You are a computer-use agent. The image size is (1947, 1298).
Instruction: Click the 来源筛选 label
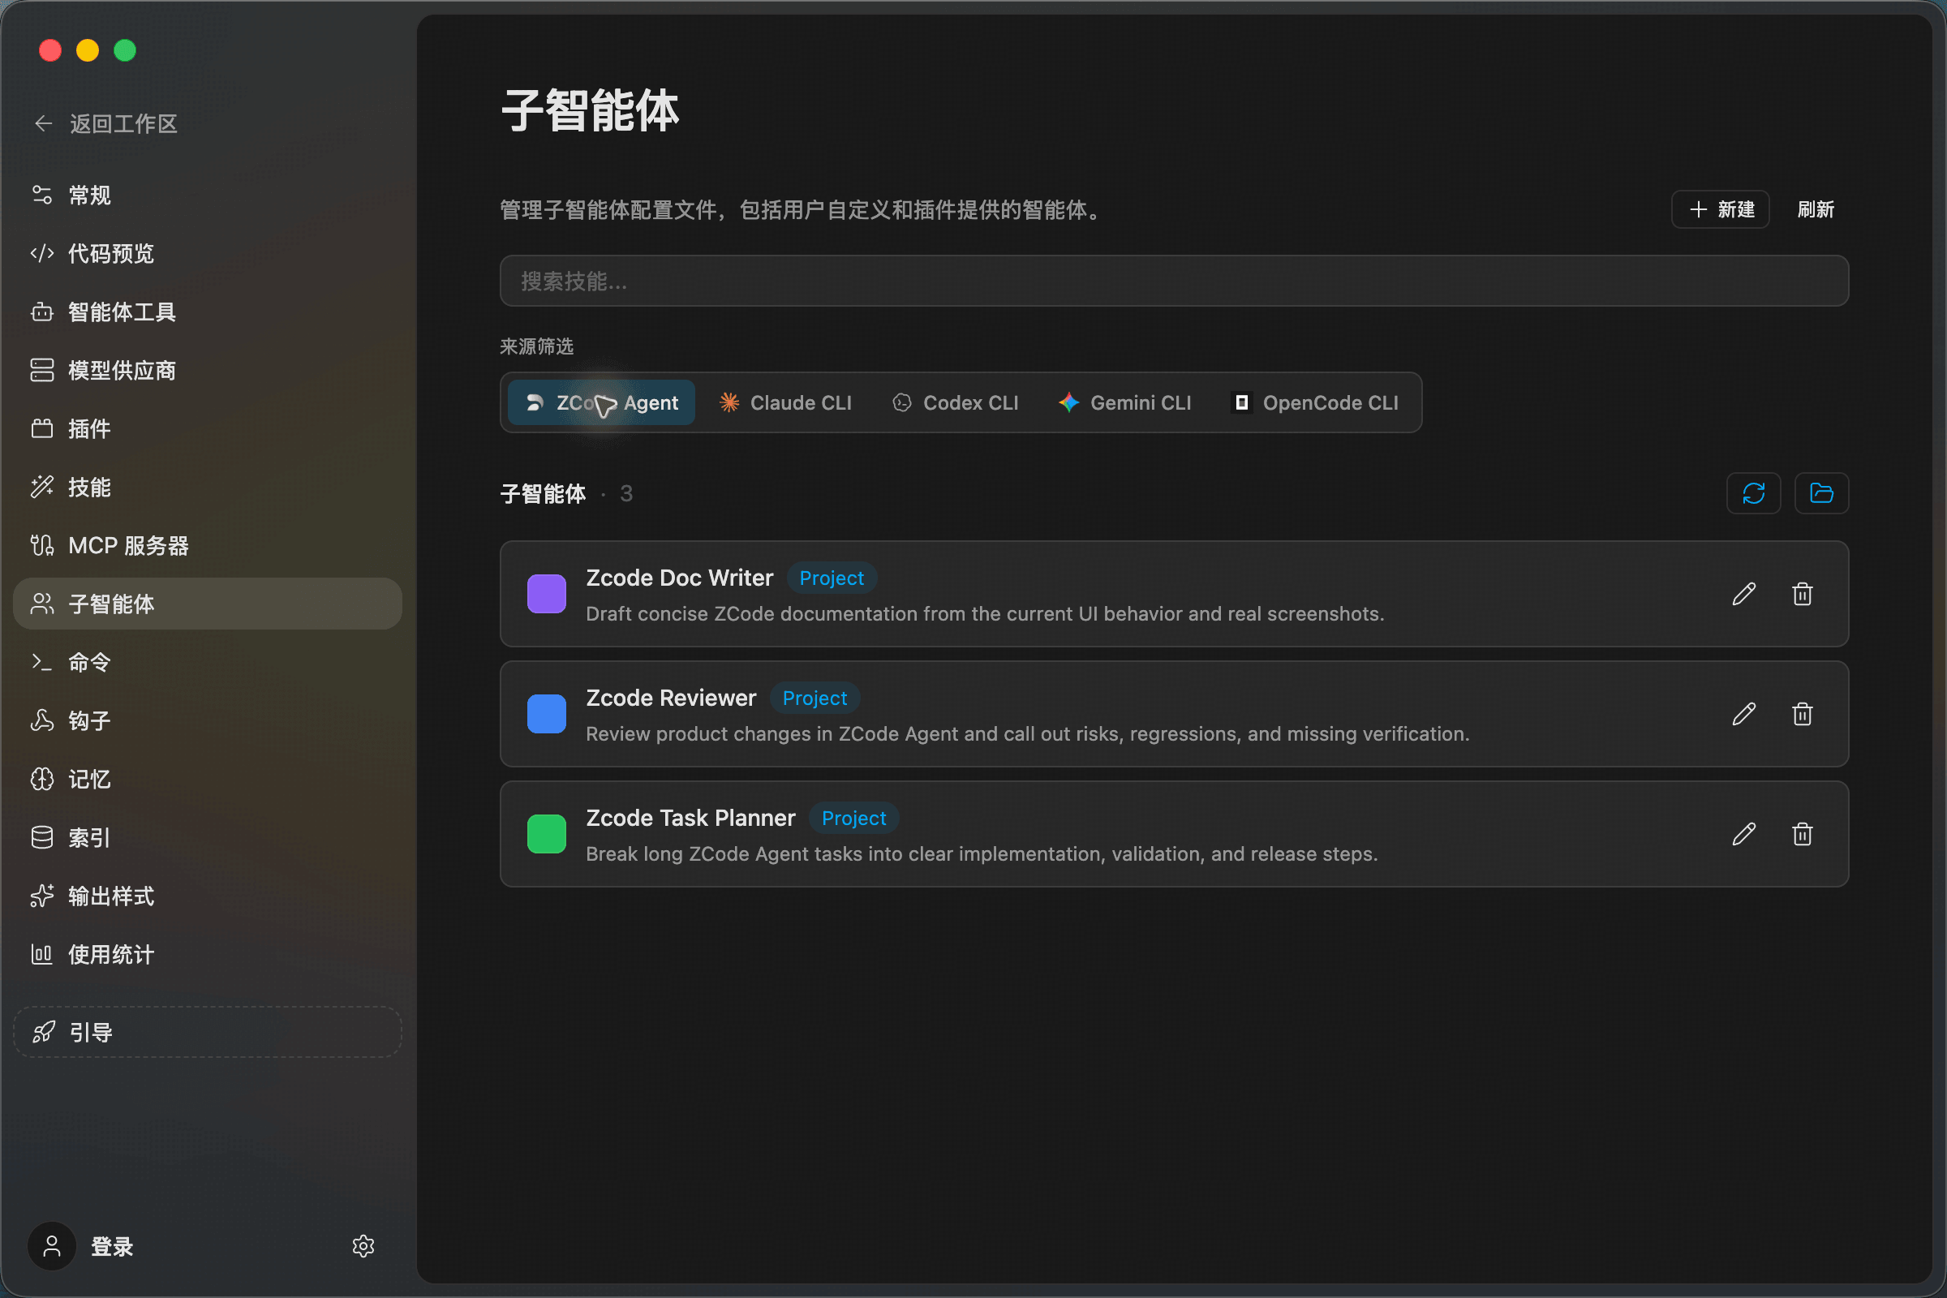click(536, 346)
